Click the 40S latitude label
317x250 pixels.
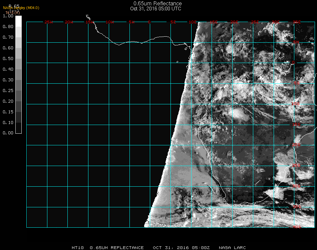pos(296,227)
